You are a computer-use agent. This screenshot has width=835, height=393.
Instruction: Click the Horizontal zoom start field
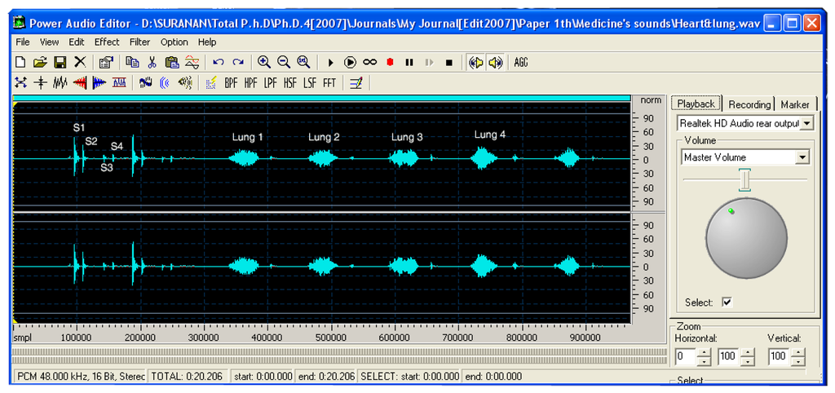(685, 356)
